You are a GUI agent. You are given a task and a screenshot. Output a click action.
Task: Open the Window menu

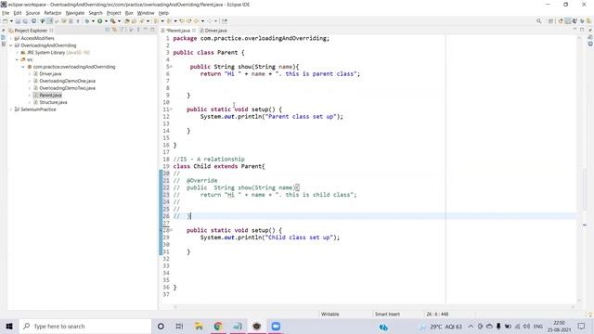(x=146, y=13)
